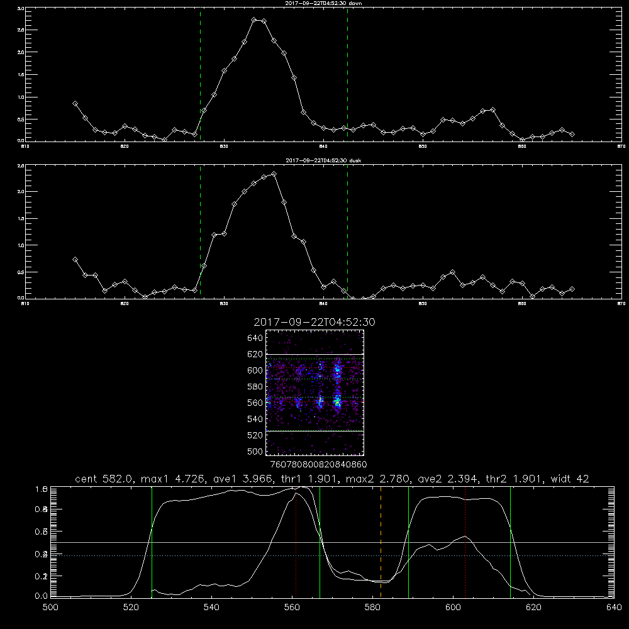Screen dimensions: 629x629
Task: Click the '1.5' y-axis label of dusk plot
Action: (21, 219)
